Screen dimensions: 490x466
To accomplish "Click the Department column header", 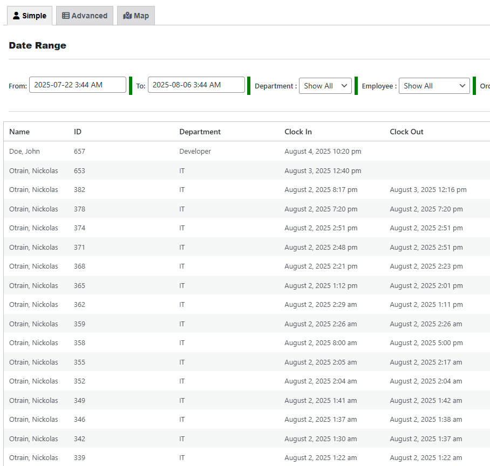I will [x=200, y=132].
